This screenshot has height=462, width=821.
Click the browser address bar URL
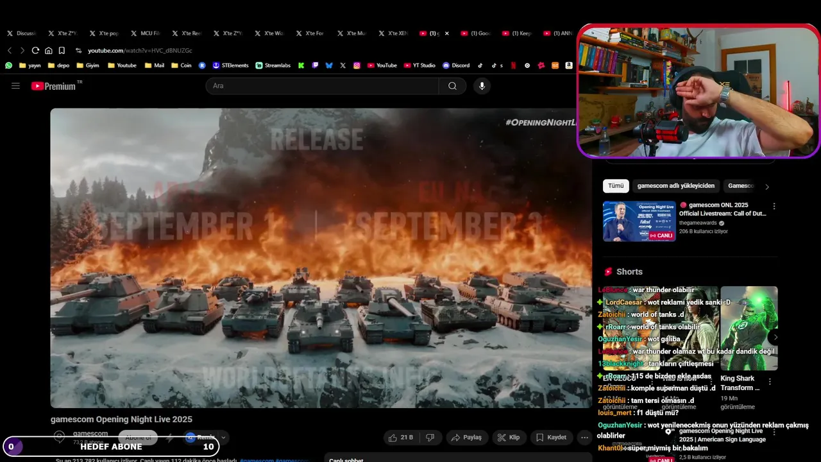140,50
